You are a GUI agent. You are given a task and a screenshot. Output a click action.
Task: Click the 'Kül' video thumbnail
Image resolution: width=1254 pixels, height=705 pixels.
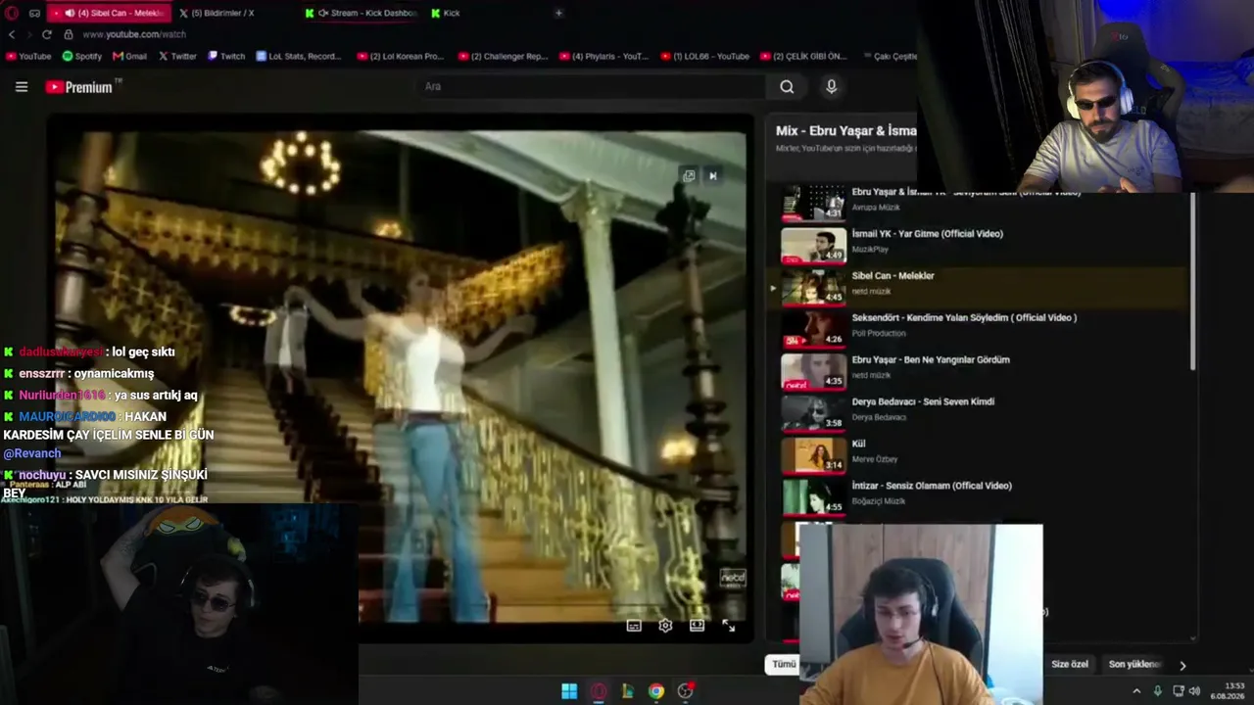pyautogui.click(x=813, y=455)
